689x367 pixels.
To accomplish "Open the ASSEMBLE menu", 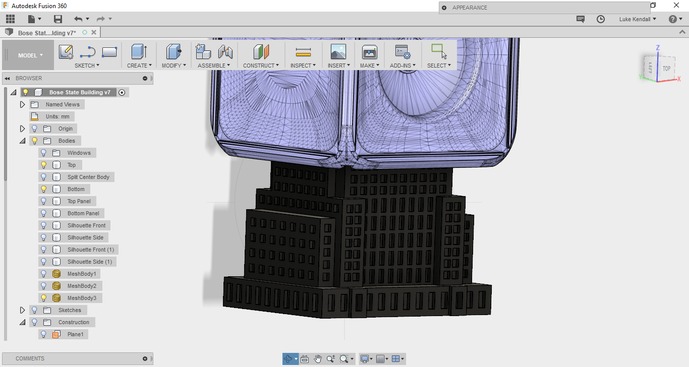I will [x=214, y=66].
